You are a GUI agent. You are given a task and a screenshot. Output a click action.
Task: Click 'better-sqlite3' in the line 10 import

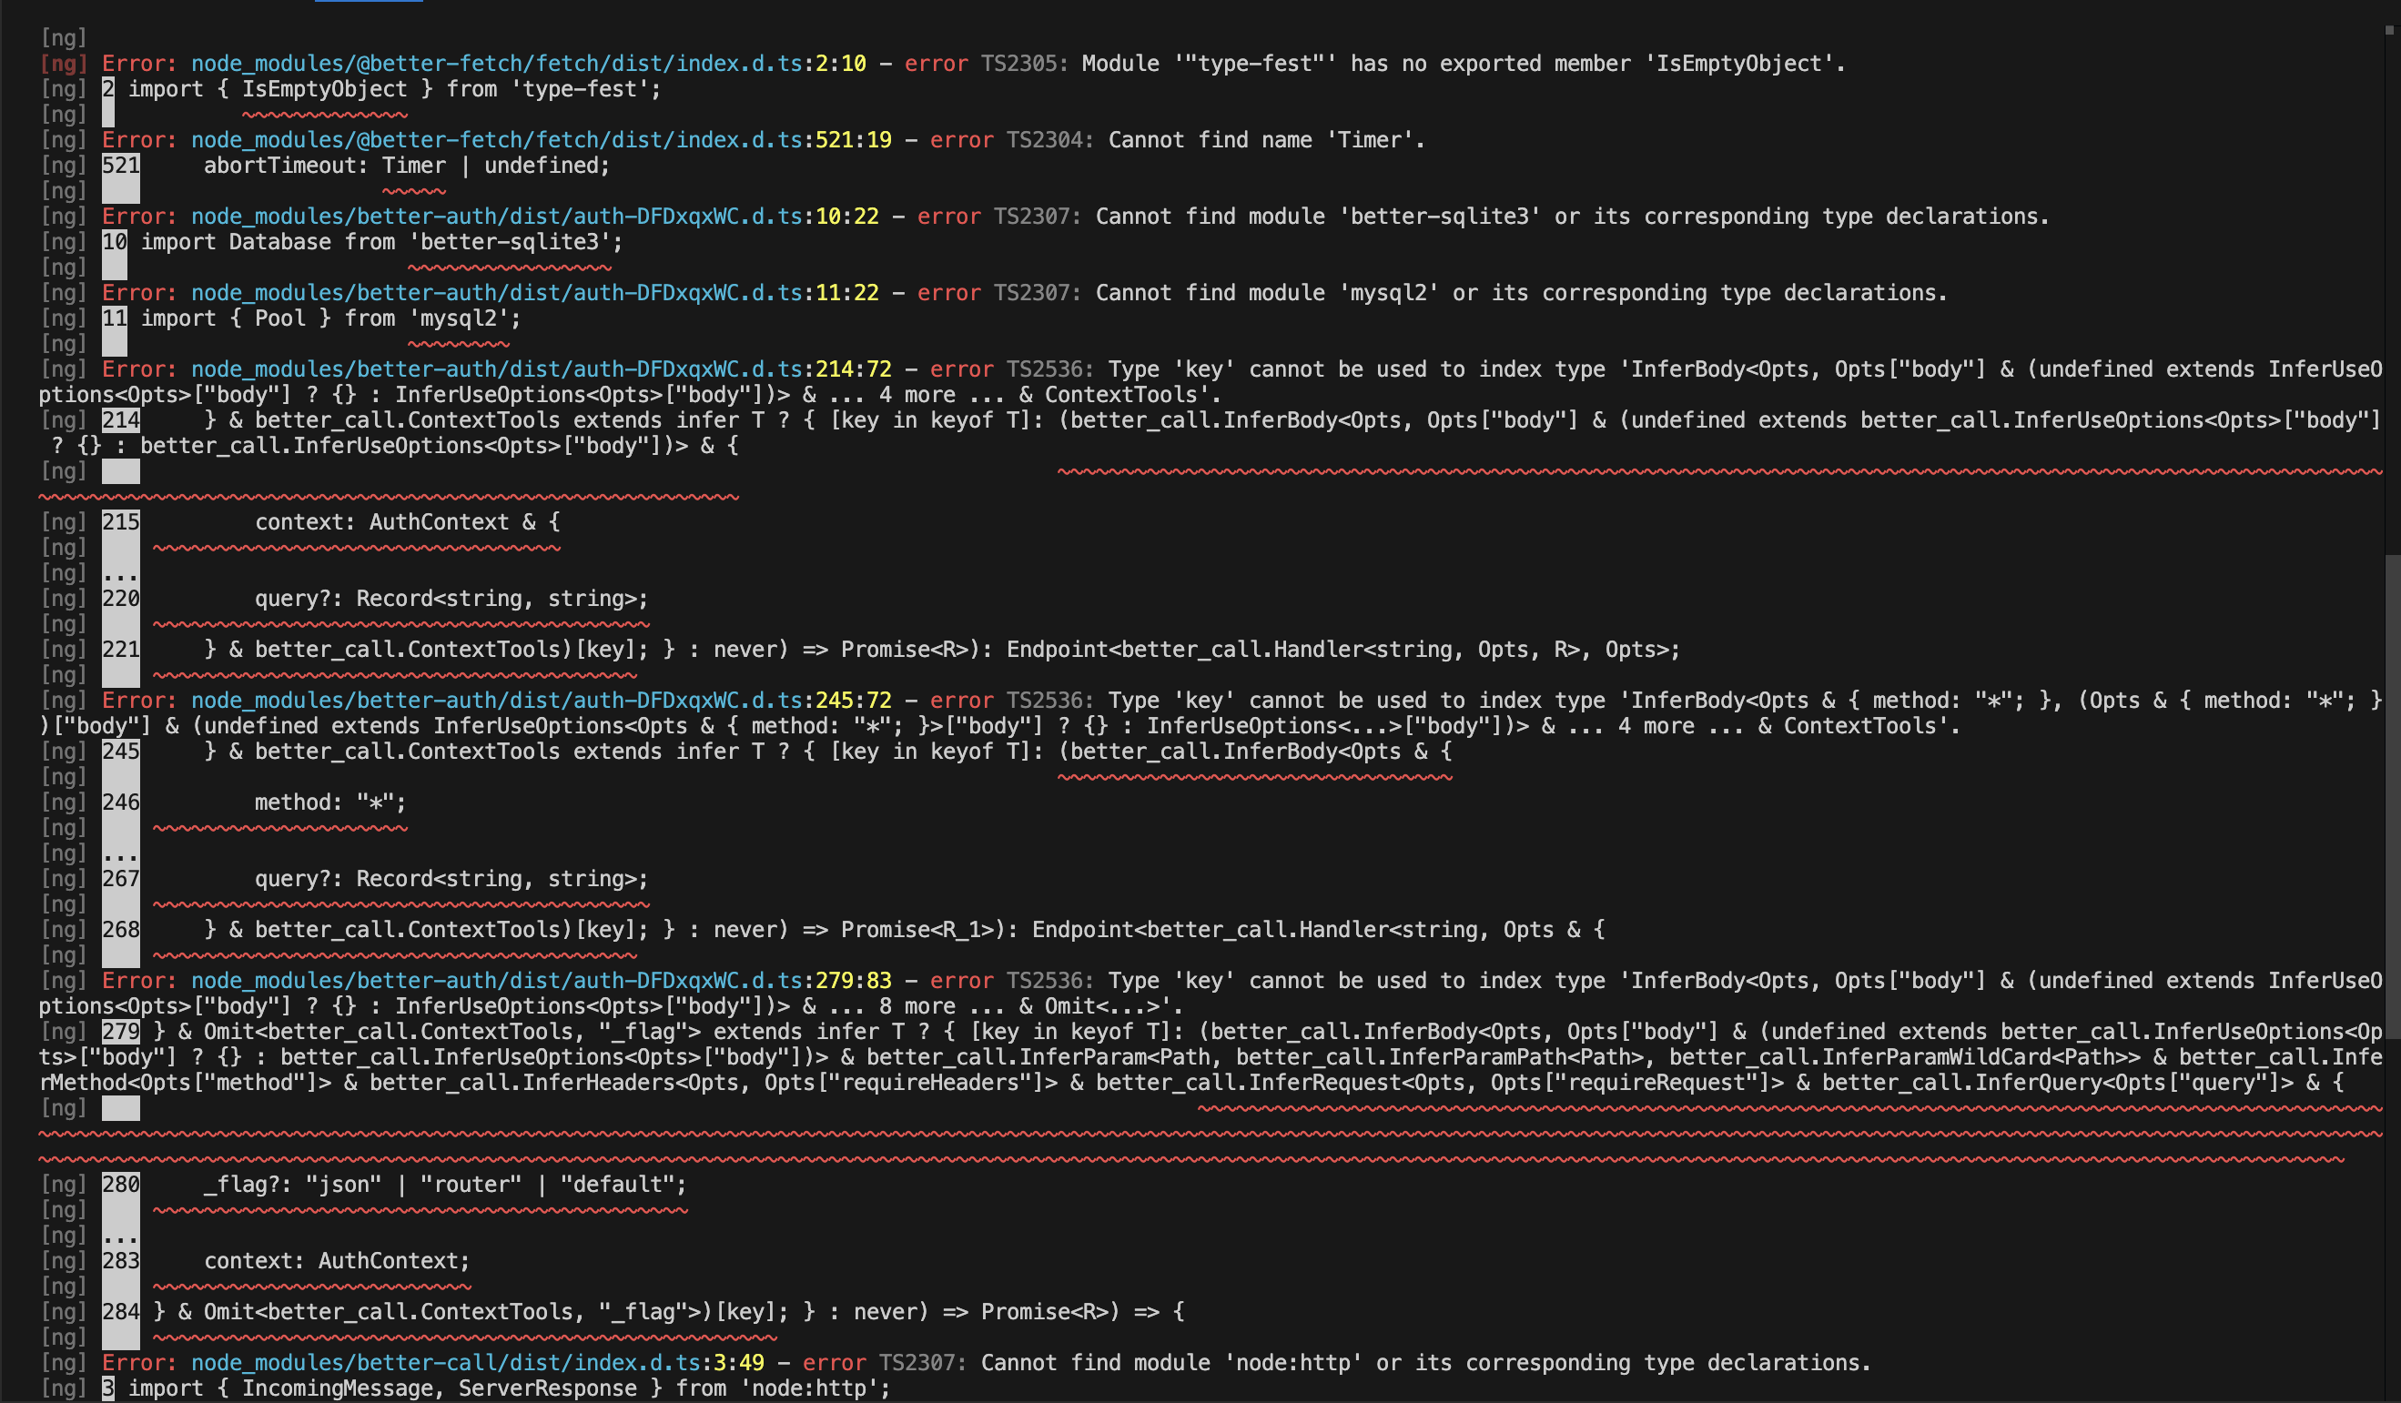tap(509, 242)
